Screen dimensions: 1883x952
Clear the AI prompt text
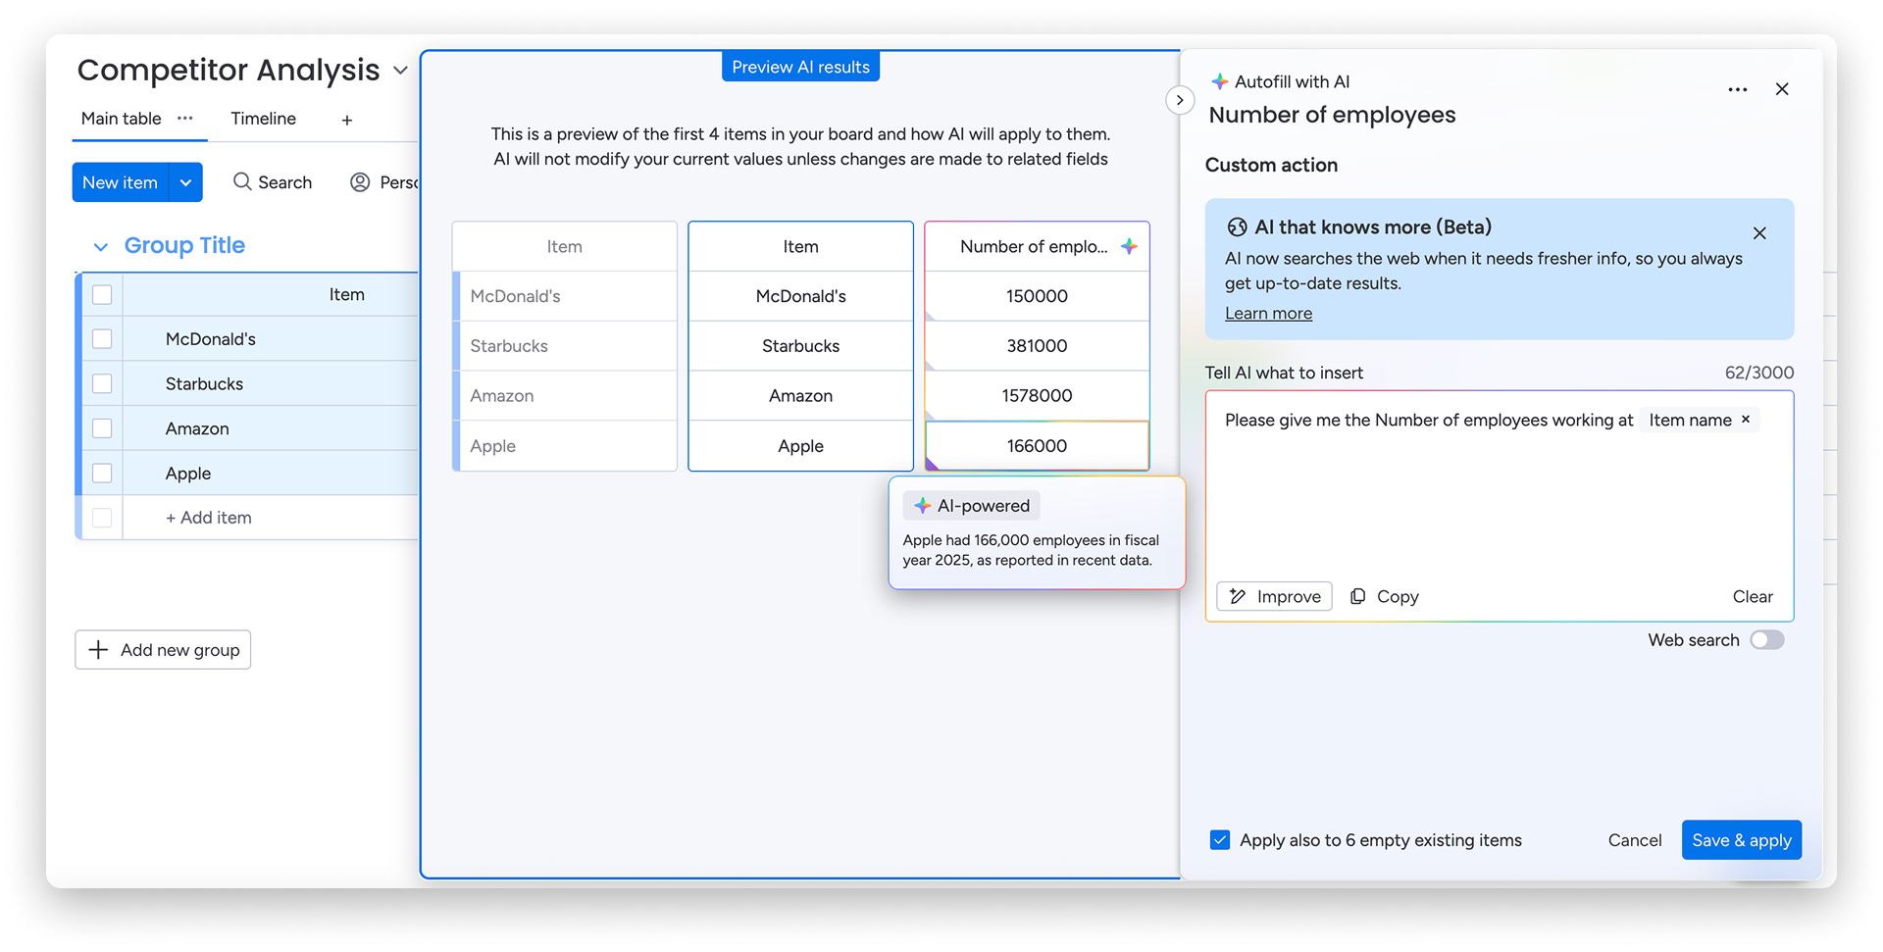(1753, 596)
